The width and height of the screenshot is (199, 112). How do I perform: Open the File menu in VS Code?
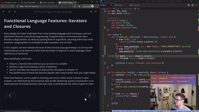tap(105, 1)
